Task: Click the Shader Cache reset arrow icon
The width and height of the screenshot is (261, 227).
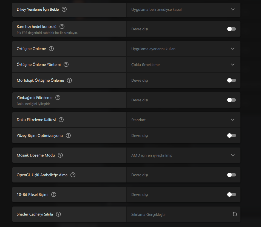Action: 235,214
